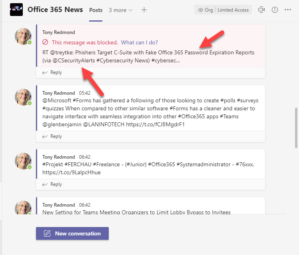The width and height of the screenshot is (299, 255).
Task: Click the 05:42 timestamp
Action: point(85,93)
